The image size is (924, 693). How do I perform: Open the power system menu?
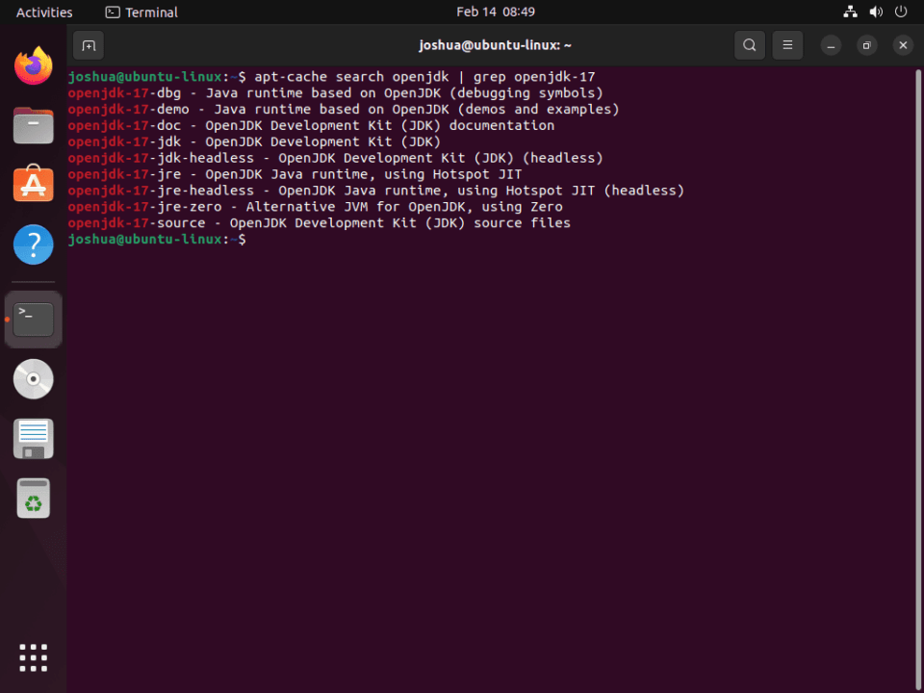[x=902, y=12]
